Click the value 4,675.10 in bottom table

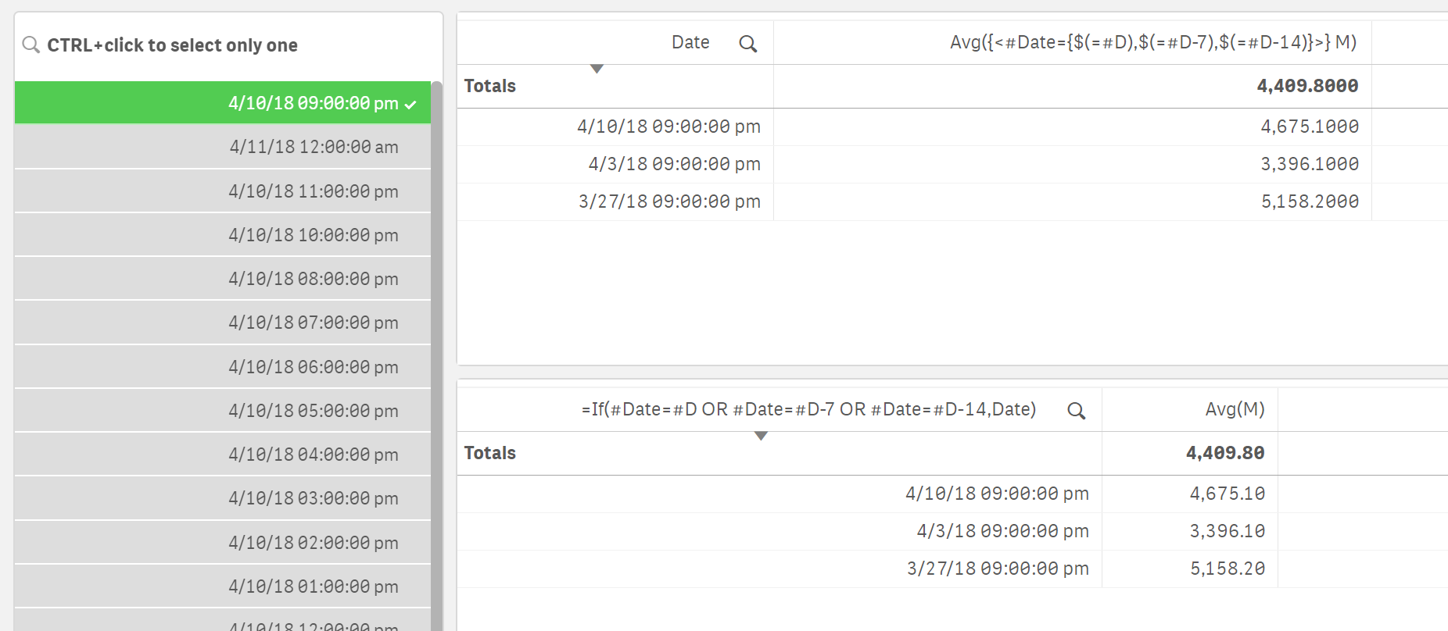point(1228,494)
